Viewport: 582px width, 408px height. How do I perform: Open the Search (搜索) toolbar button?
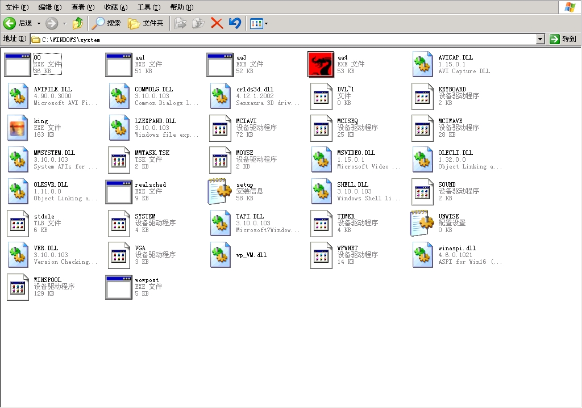pos(106,23)
